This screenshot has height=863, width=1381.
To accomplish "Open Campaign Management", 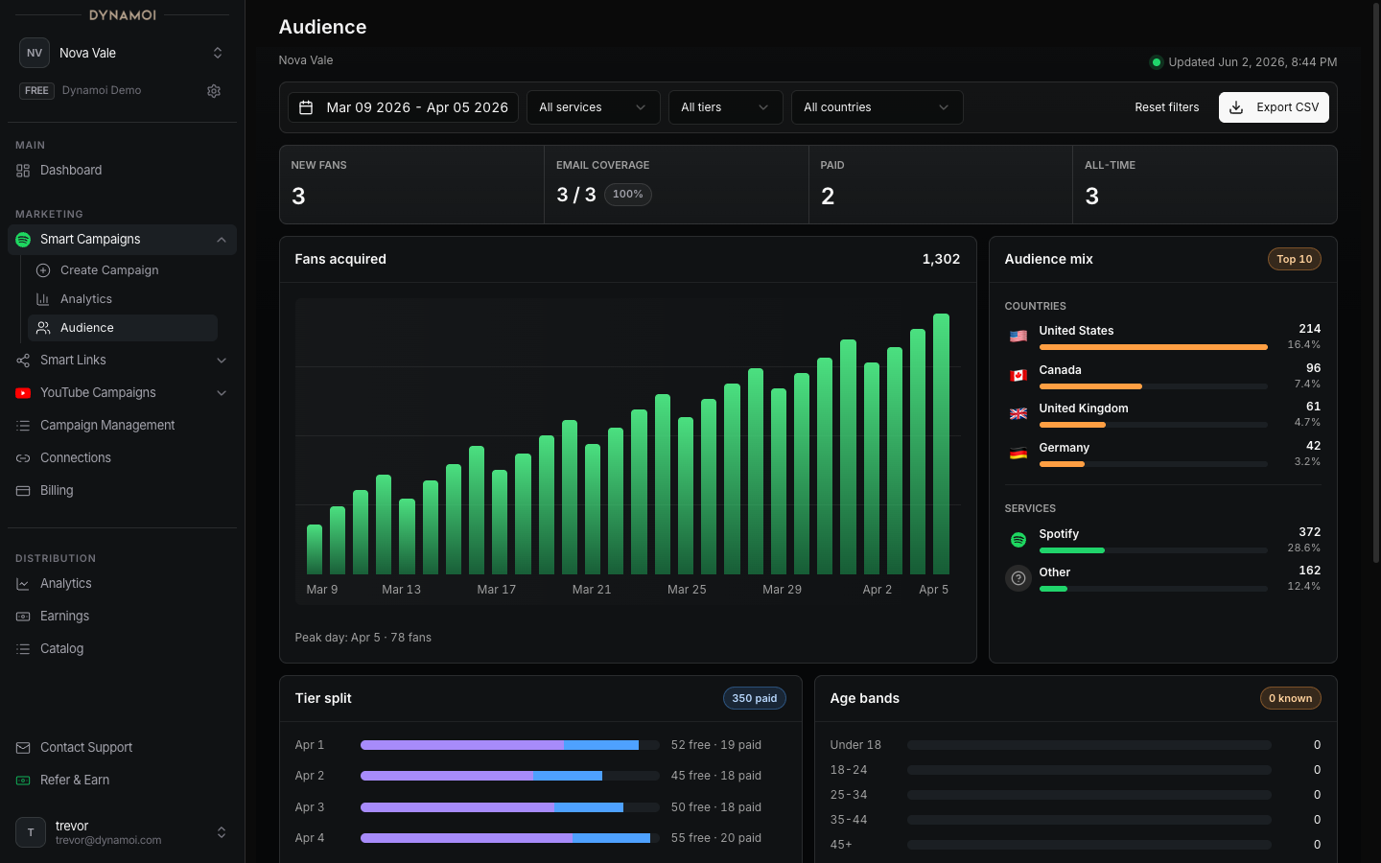I will pyautogui.click(x=122, y=426).
